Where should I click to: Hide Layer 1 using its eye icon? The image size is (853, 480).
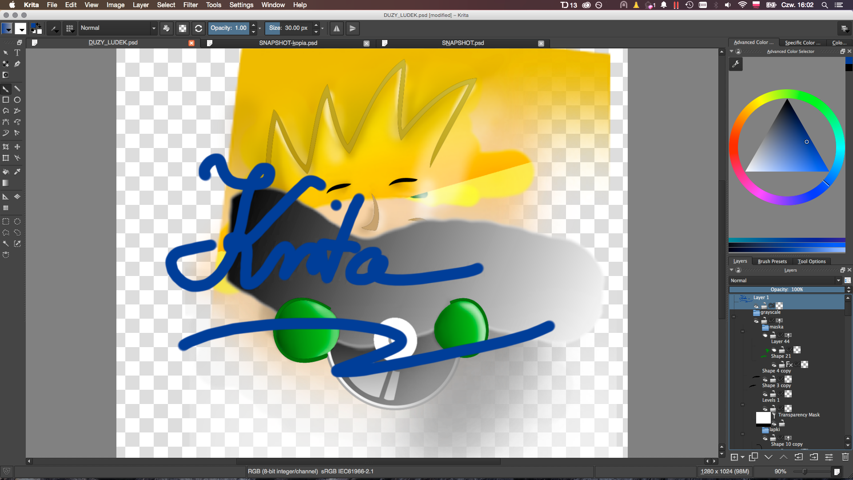(x=756, y=306)
